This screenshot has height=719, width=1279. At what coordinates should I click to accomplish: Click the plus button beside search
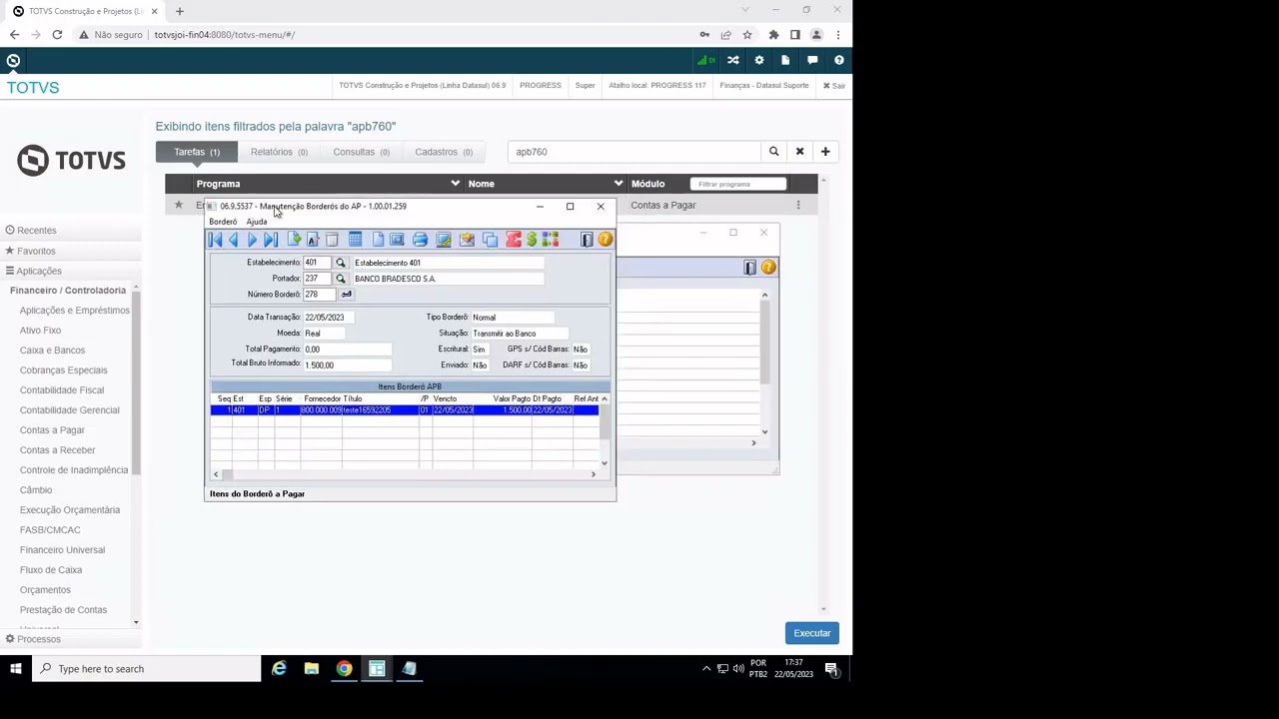[x=825, y=152]
